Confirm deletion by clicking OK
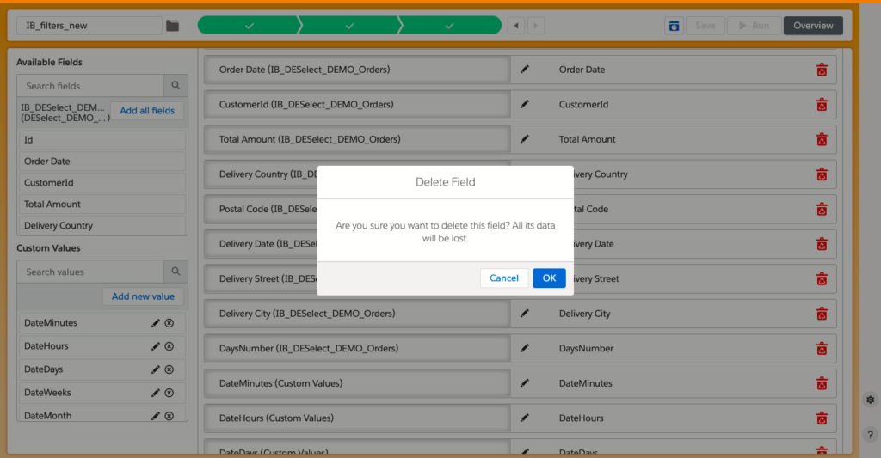Viewport: 881px width, 458px height. pyautogui.click(x=549, y=278)
